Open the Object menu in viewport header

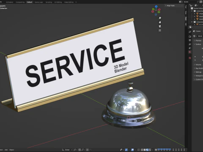tap(11, 150)
